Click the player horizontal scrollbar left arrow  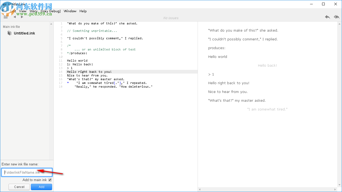200,190
